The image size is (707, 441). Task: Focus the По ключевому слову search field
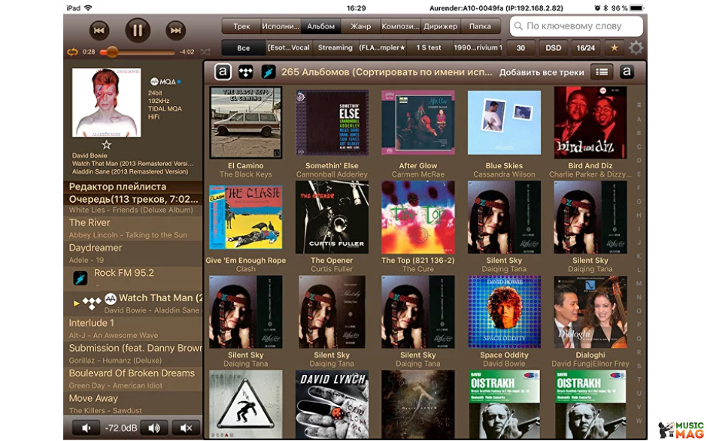pos(576,26)
